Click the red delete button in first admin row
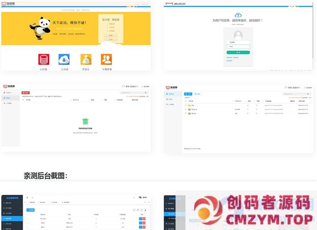317x230 pixels. tap(144, 219)
